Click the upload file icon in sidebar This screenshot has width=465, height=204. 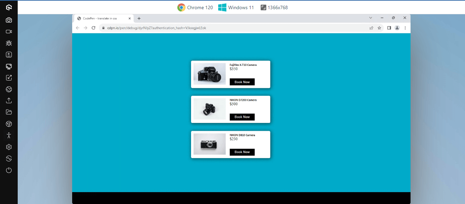pyautogui.click(x=9, y=100)
